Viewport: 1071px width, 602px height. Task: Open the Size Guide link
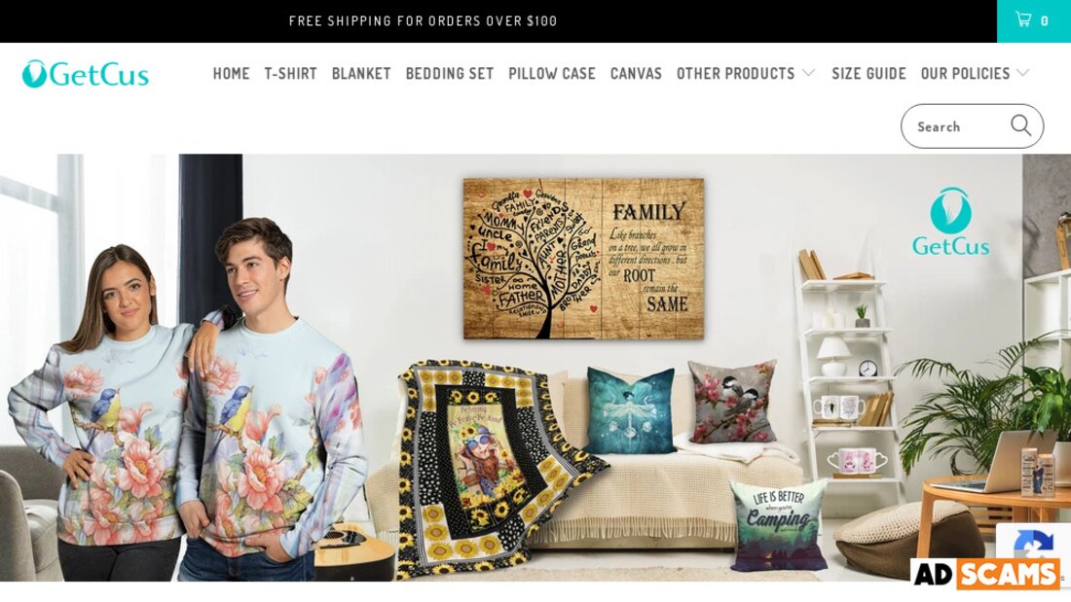[x=868, y=73]
